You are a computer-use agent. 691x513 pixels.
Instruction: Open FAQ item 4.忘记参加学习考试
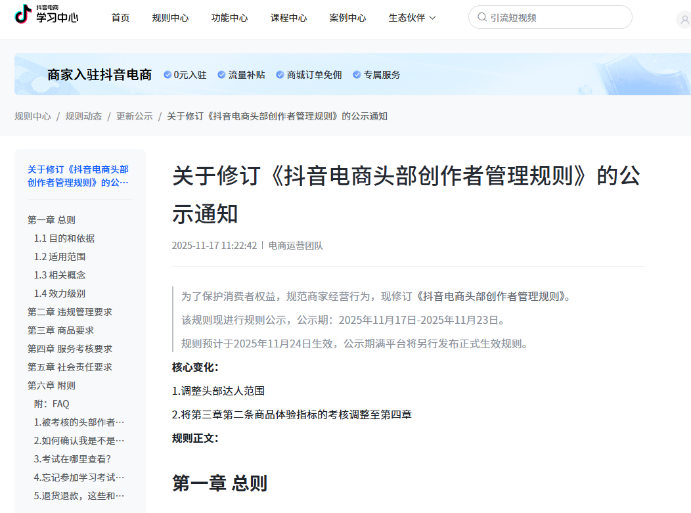pyautogui.click(x=79, y=478)
